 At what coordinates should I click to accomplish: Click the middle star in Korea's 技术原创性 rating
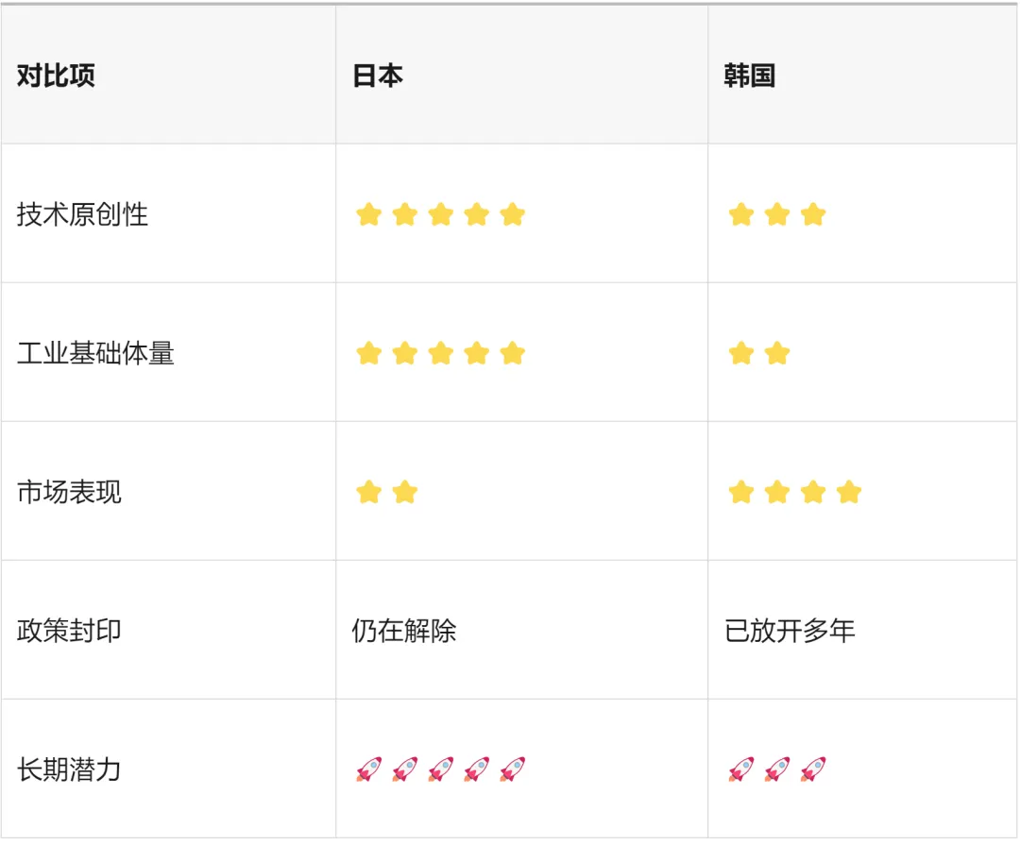click(x=777, y=215)
